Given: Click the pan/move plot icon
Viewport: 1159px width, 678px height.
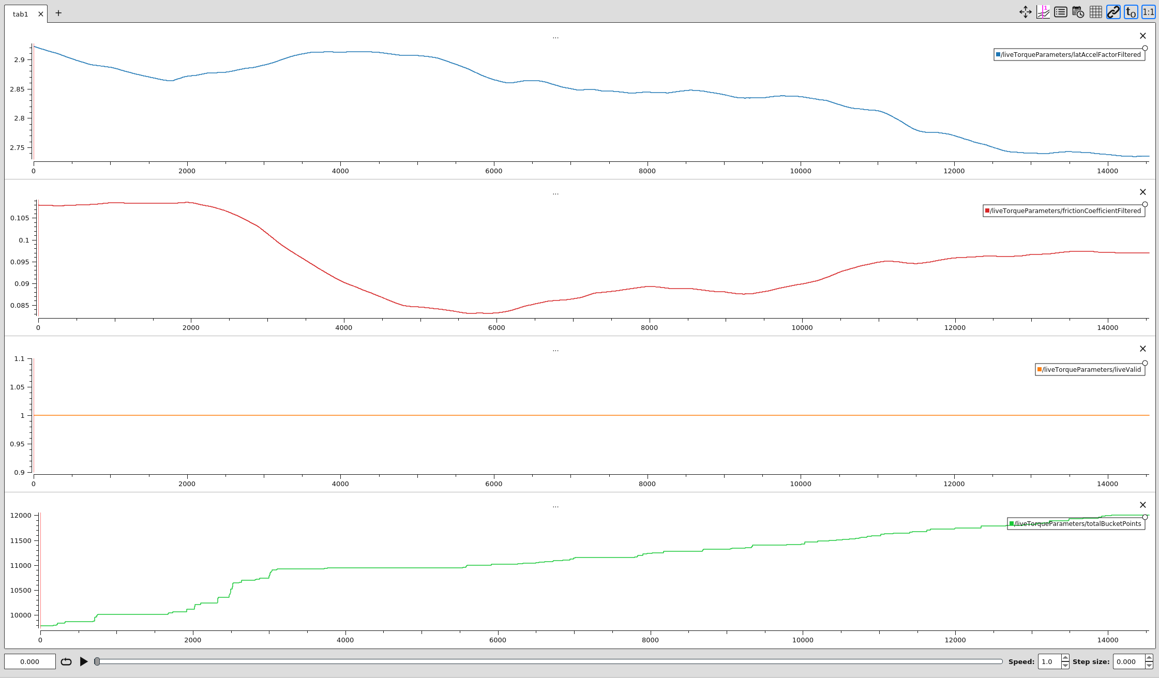Looking at the screenshot, I should click(1025, 12).
